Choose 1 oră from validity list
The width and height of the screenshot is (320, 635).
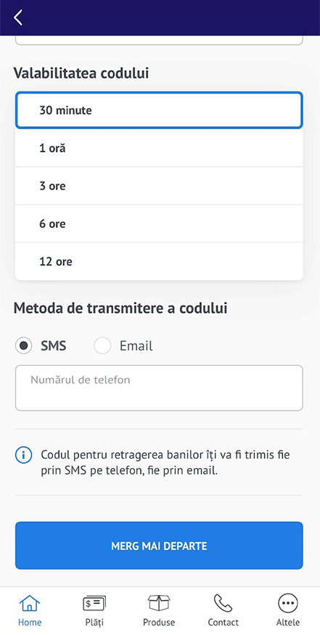159,148
